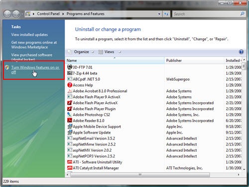Click the ATI Software Uninstall Utility icon
Screen dimensions: 249x187
pos(70,162)
